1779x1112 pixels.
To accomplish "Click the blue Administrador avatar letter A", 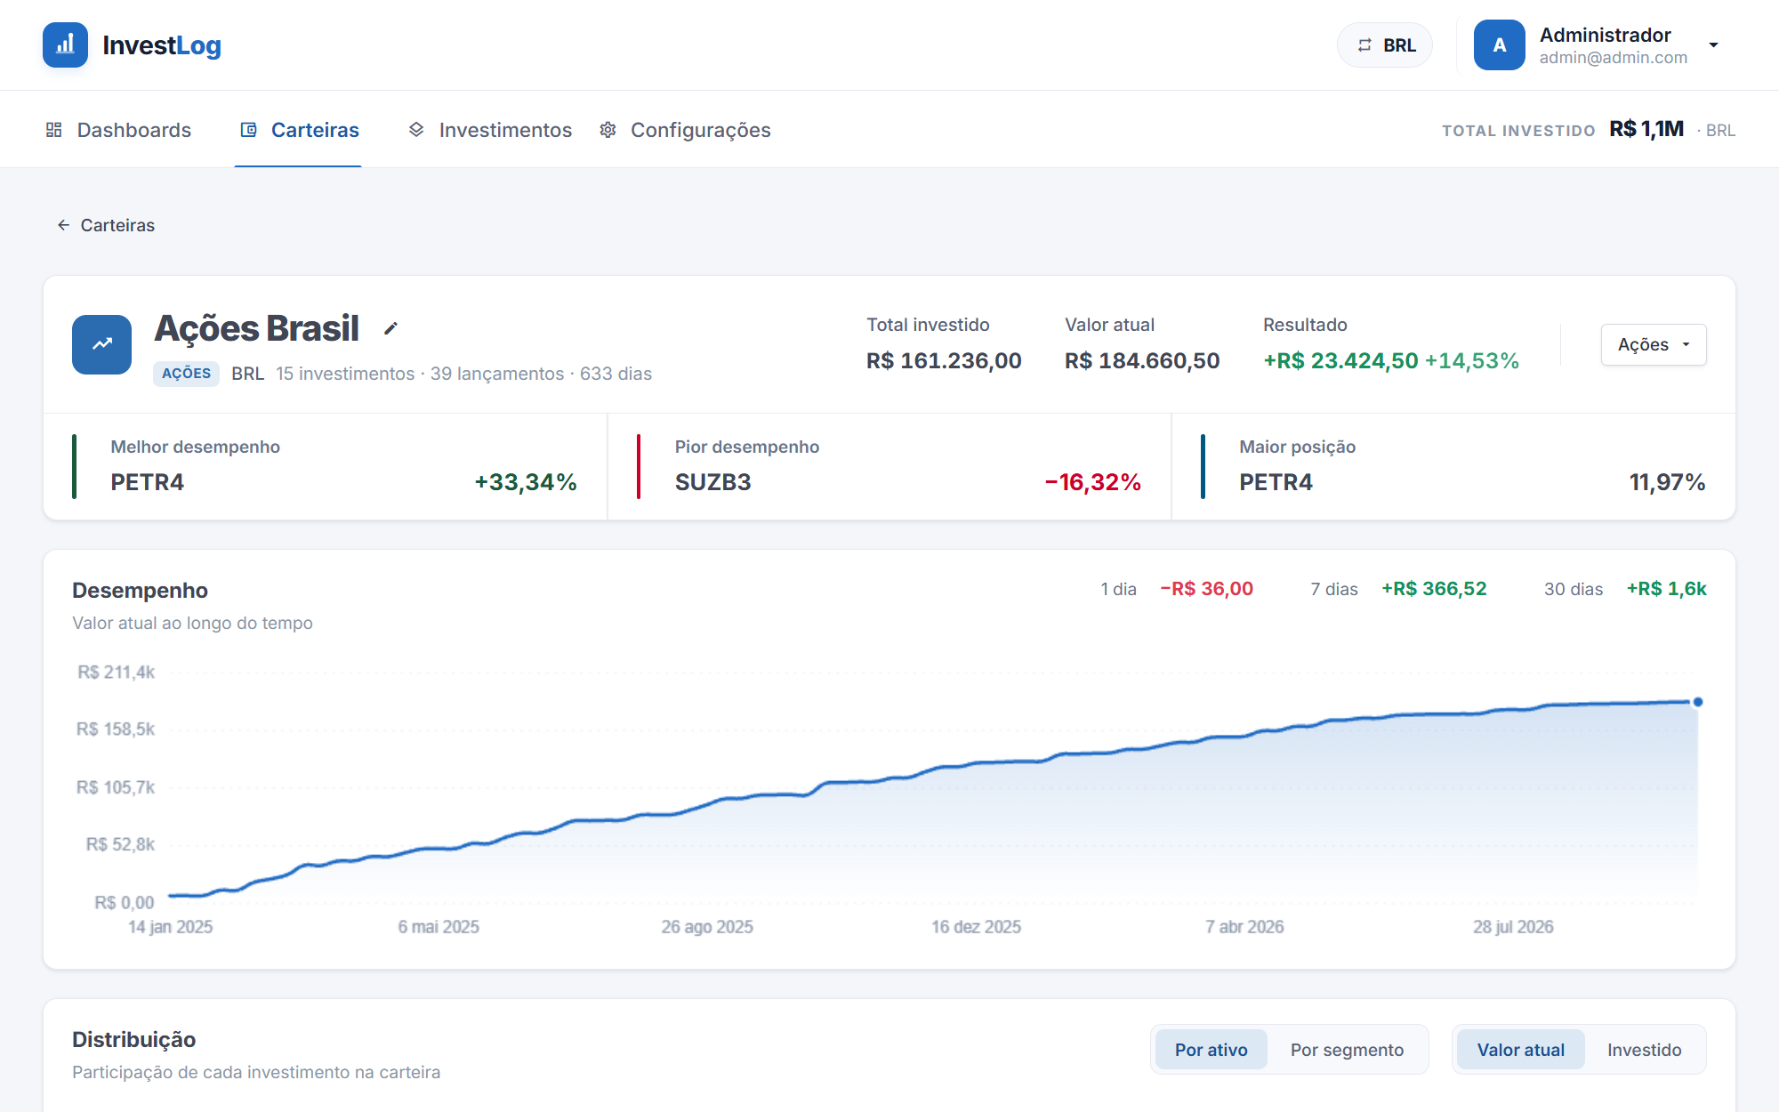I will pyautogui.click(x=1499, y=45).
